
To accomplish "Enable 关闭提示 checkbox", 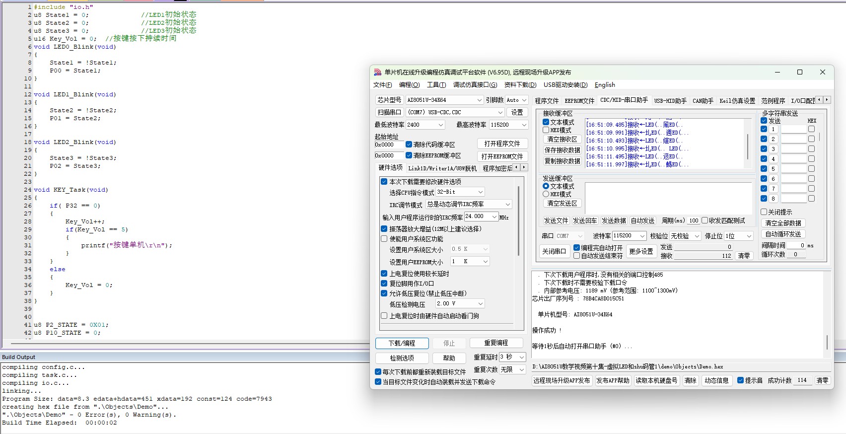I will click(764, 212).
